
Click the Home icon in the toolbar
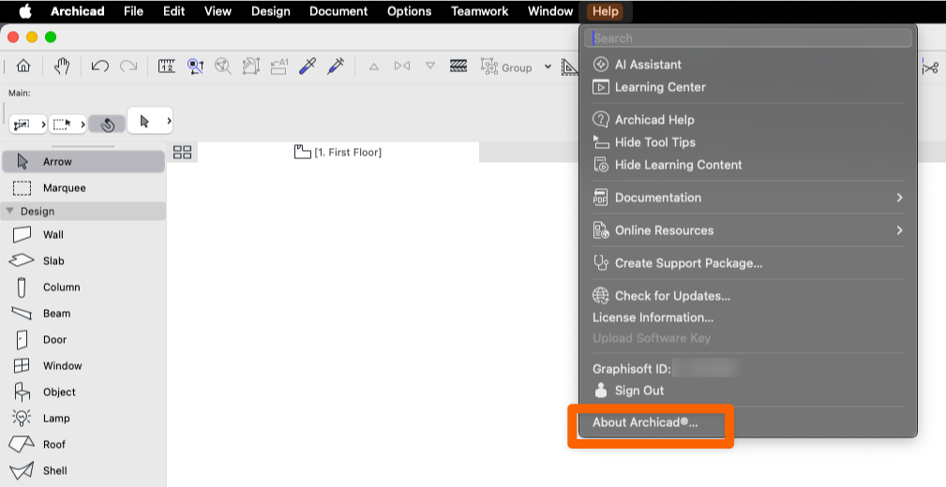[23, 66]
